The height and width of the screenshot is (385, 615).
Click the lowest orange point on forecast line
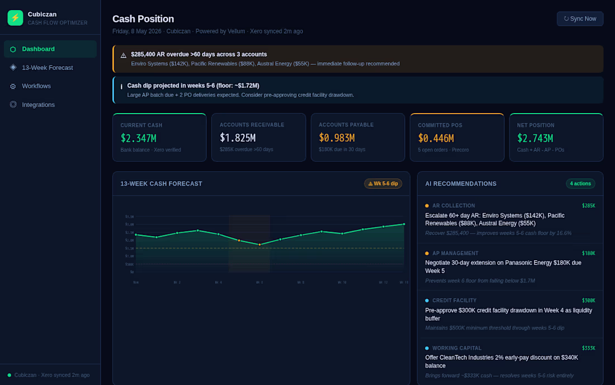pos(259,245)
